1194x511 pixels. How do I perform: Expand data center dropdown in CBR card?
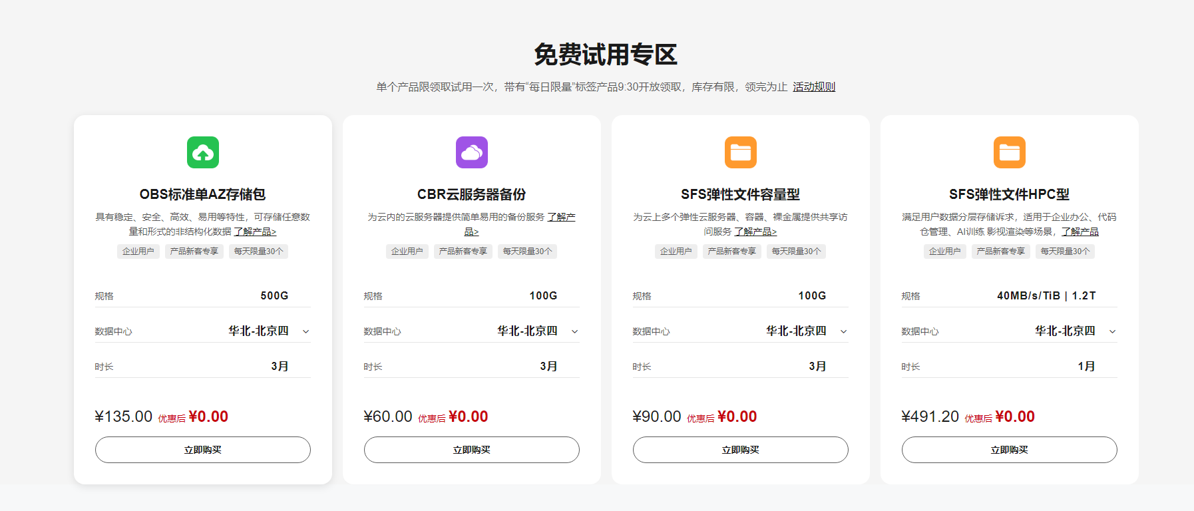574,331
